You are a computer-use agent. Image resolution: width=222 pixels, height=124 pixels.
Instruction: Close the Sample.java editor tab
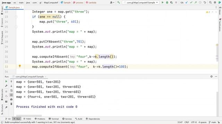[x=22, y=7]
